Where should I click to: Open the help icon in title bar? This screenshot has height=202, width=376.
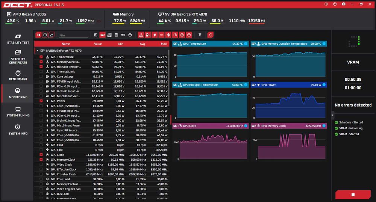click(x=335, y=4)
